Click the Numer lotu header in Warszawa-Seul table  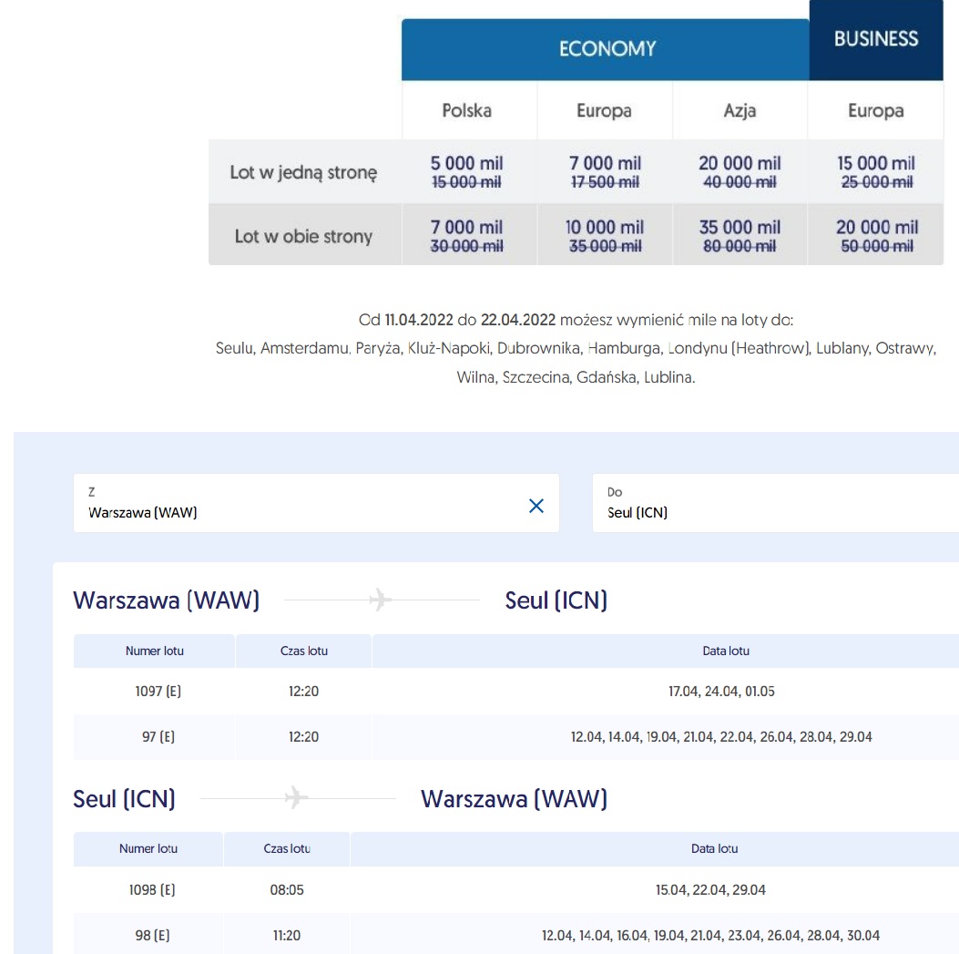tap(155, 651)
